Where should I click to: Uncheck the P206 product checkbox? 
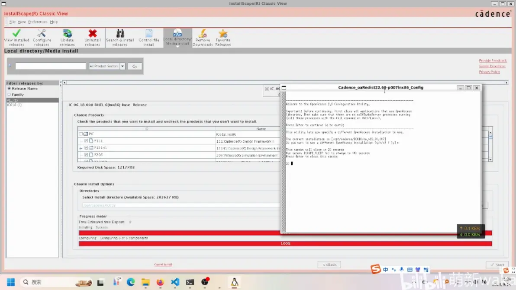point(86,155)
